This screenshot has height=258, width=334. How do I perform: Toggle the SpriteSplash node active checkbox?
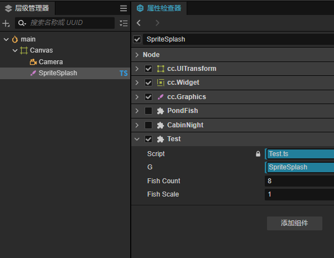click(137, 39)
